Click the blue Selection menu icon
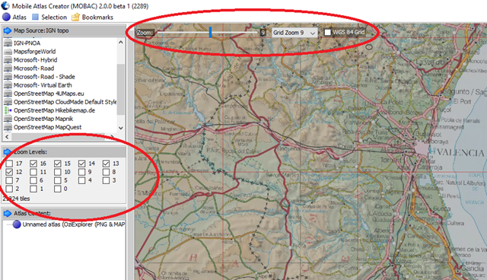Viewport: 487px width, 280px height. coord(36,17)
